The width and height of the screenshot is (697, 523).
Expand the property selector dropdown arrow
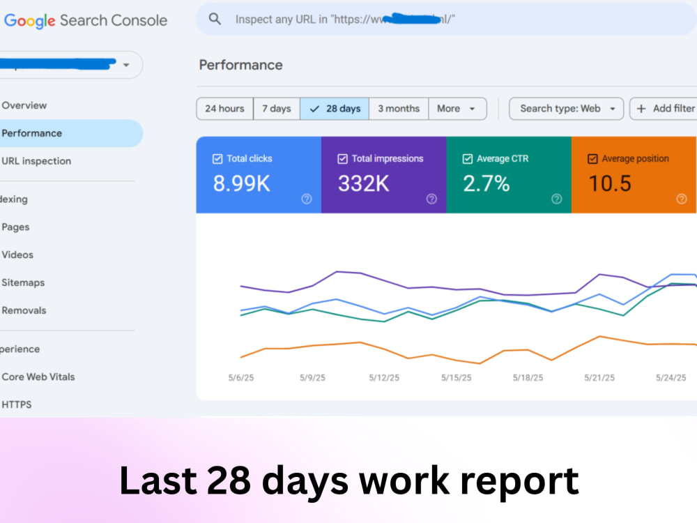tap(126, 65)
